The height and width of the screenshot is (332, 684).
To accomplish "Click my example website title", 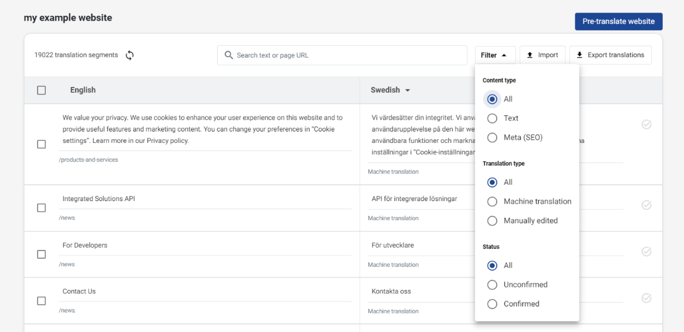I will tap(68, 18).
